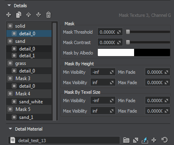The image size is (174, 145).
Task: Toggle checkbox for solid mask
Action: pos(10,26)
